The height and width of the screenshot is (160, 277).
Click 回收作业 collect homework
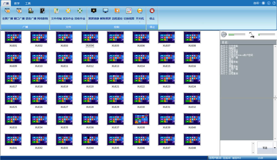click(x=80, y=14)
